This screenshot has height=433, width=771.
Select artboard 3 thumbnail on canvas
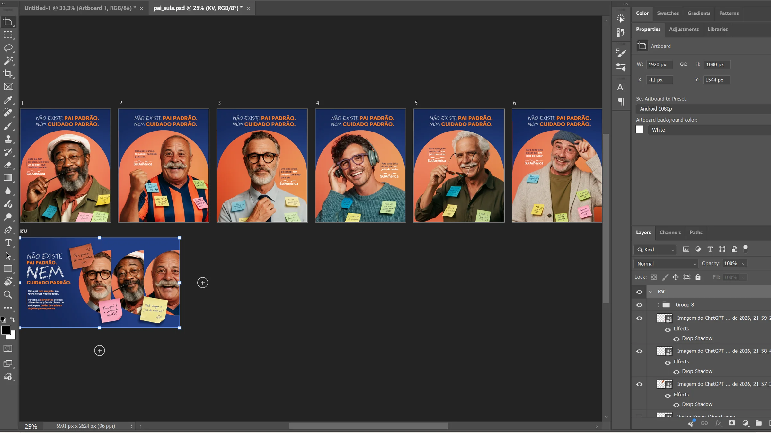click(262, 166)
